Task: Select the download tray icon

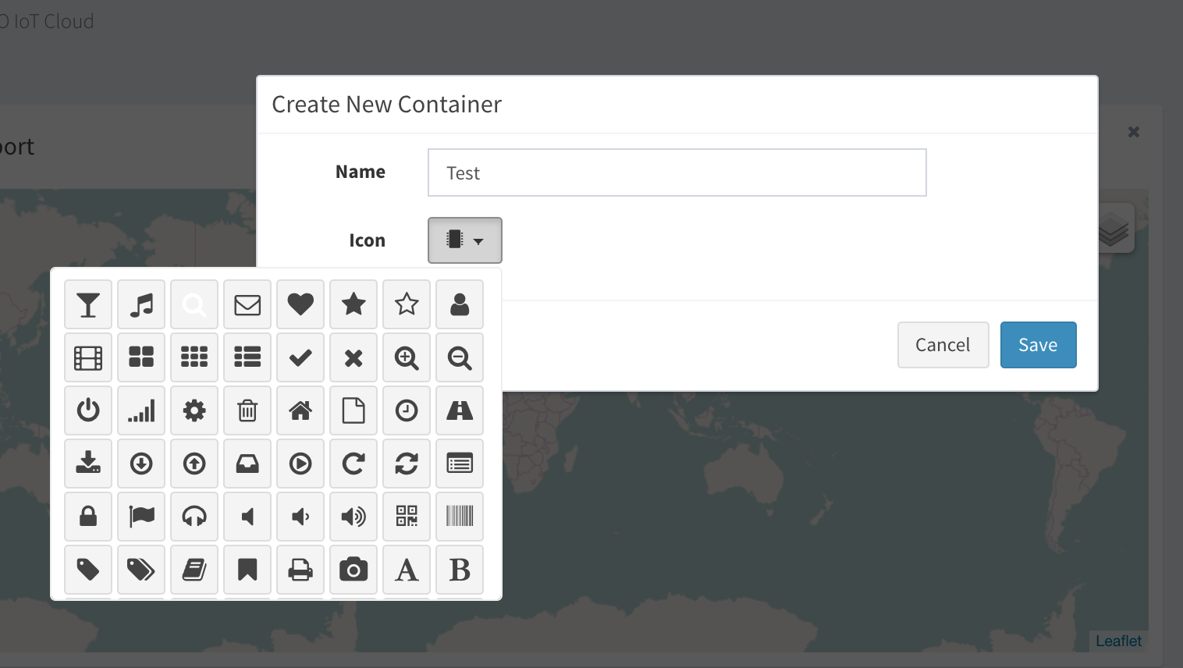Action: tap(88, 464)
